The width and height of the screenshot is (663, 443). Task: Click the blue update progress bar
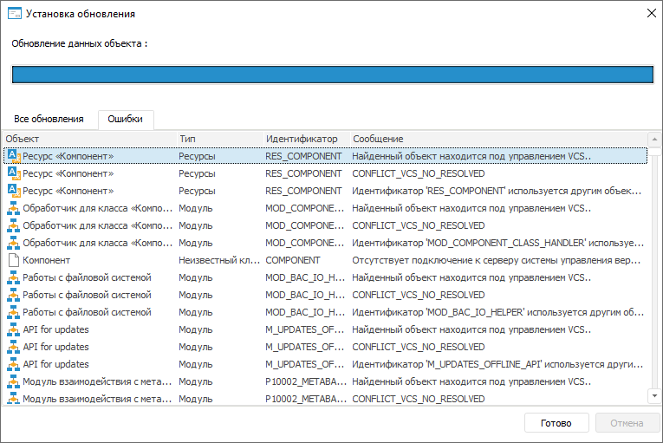[332, 75]
